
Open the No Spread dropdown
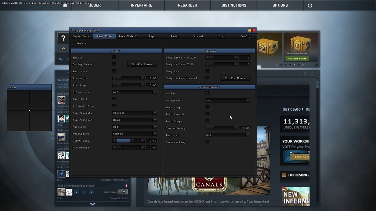click(228, 100)
